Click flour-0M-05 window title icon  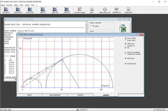pos(5,19)
